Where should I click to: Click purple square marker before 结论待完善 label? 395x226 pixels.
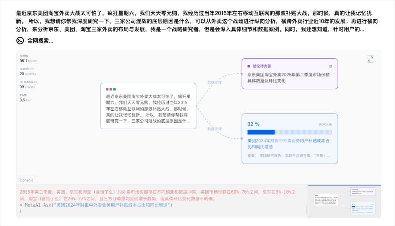pyautogui.click(x=249, y=66)
